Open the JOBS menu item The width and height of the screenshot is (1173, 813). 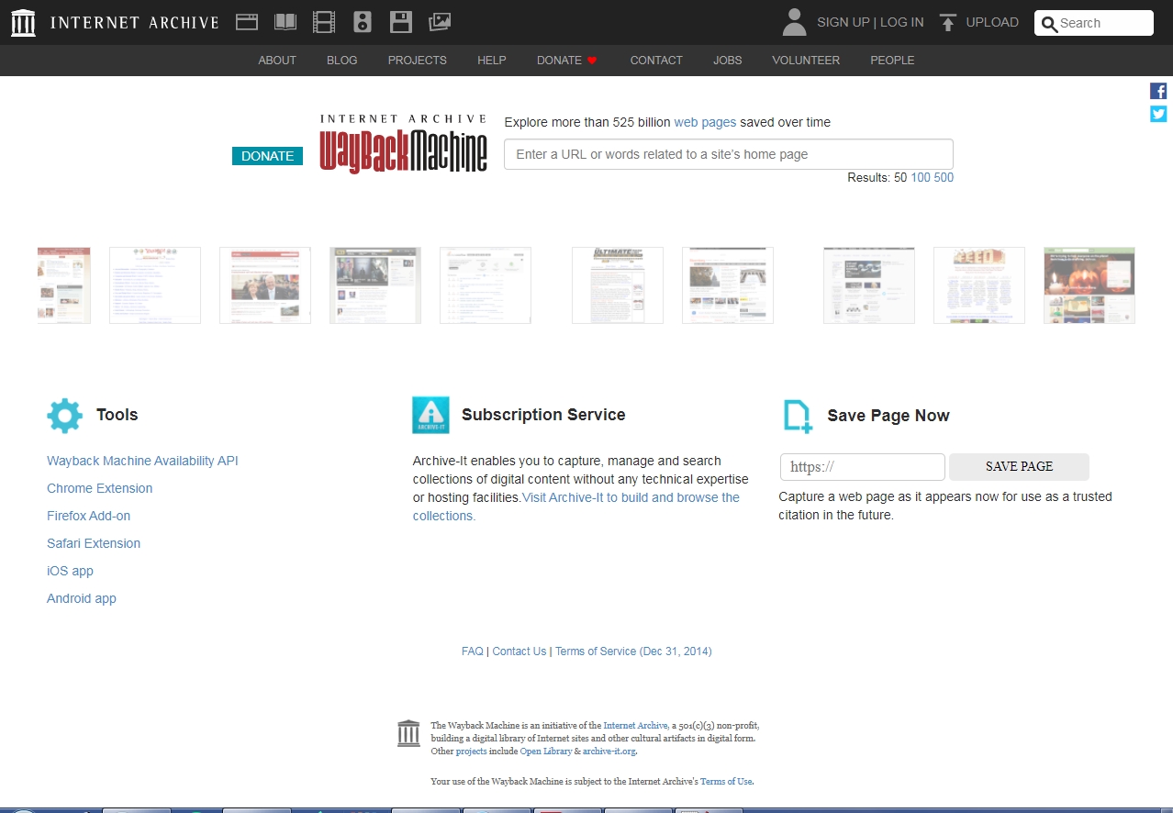(727, 61)
